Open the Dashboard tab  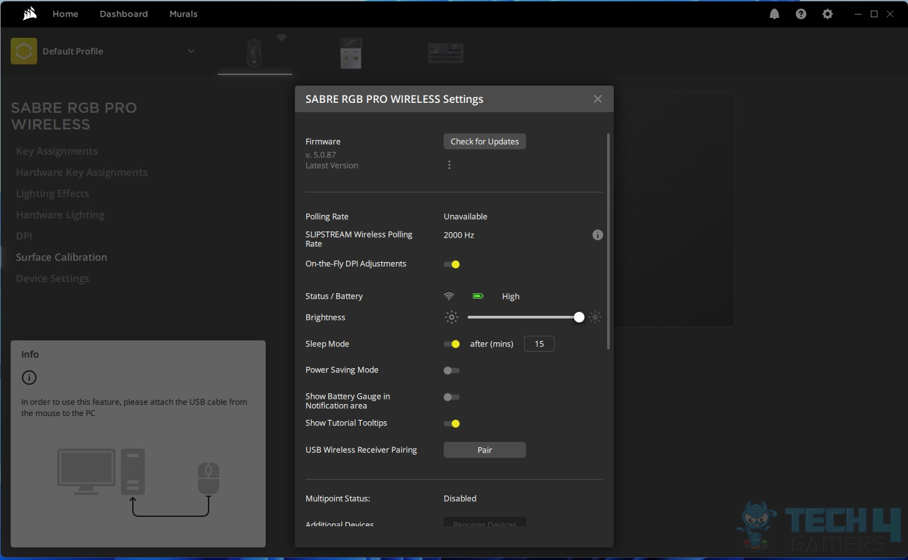coord(124,14)
